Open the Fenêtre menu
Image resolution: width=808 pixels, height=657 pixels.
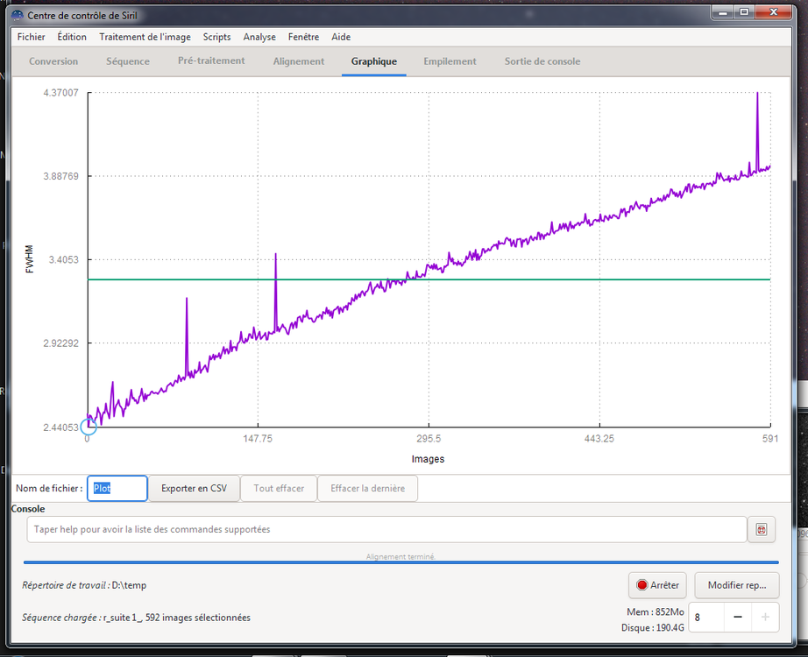coord(303,37)
